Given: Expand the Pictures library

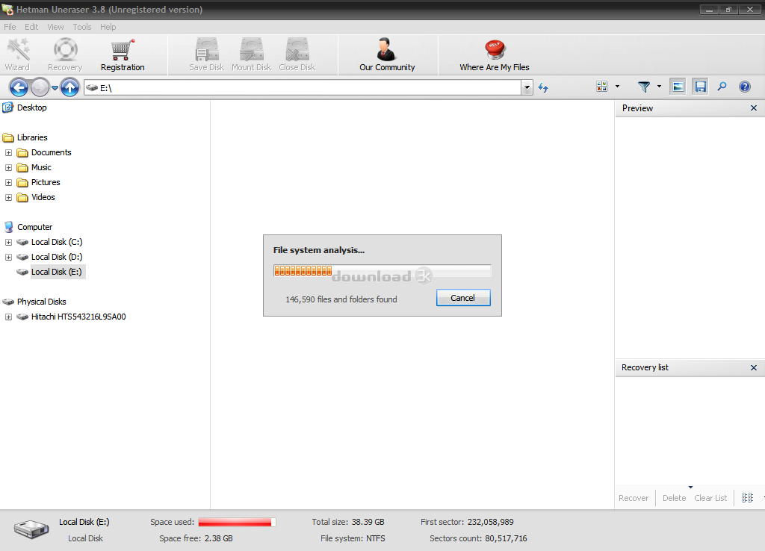Looking at the screenshot, I should (x=8, y=182).
